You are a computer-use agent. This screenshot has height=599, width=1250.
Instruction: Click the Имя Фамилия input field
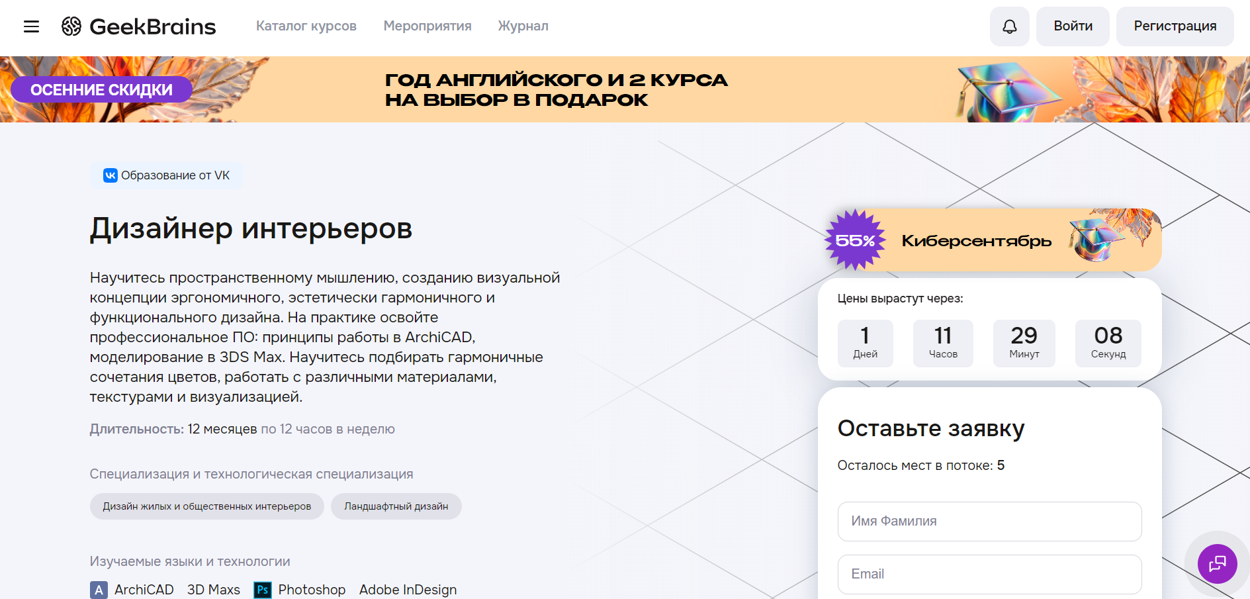point(989,522)
